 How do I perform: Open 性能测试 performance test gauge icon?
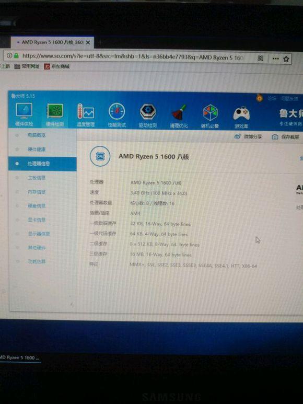point(116,115)
